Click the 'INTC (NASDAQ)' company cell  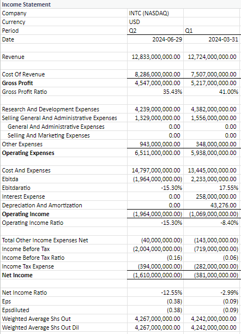click(149, 13)
